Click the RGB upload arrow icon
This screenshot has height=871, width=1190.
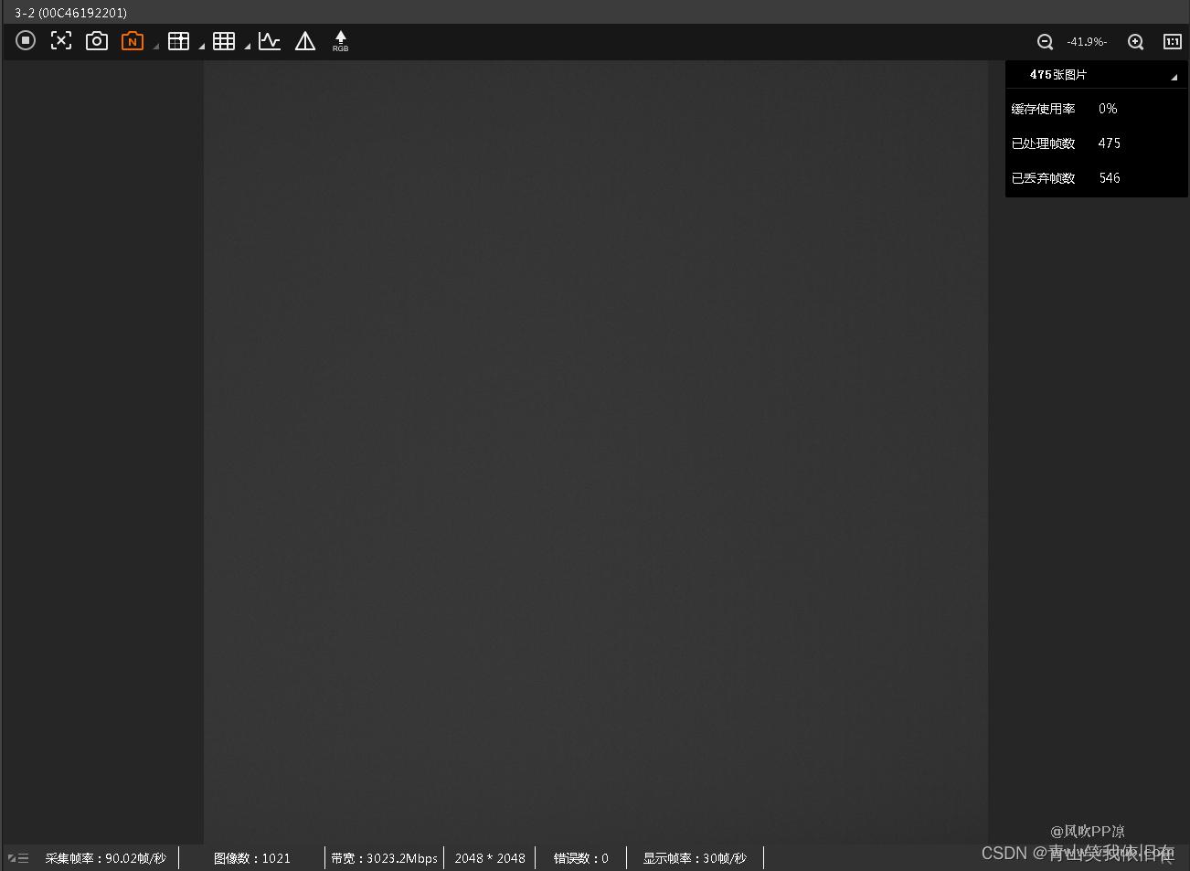pyautogui.click(x=340, y=41)
